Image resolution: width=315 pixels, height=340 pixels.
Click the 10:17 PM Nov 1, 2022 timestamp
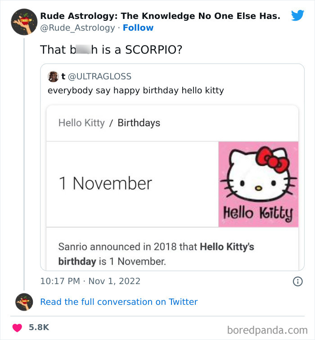pyautogui.click(x=90, y=281)
